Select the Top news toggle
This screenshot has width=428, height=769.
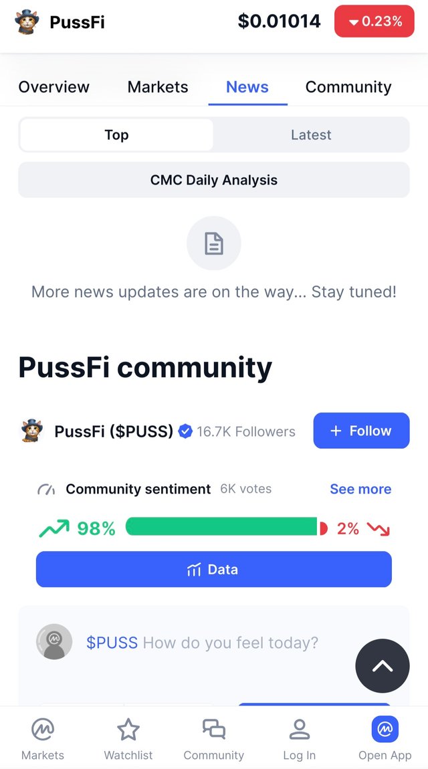[116, 135]
